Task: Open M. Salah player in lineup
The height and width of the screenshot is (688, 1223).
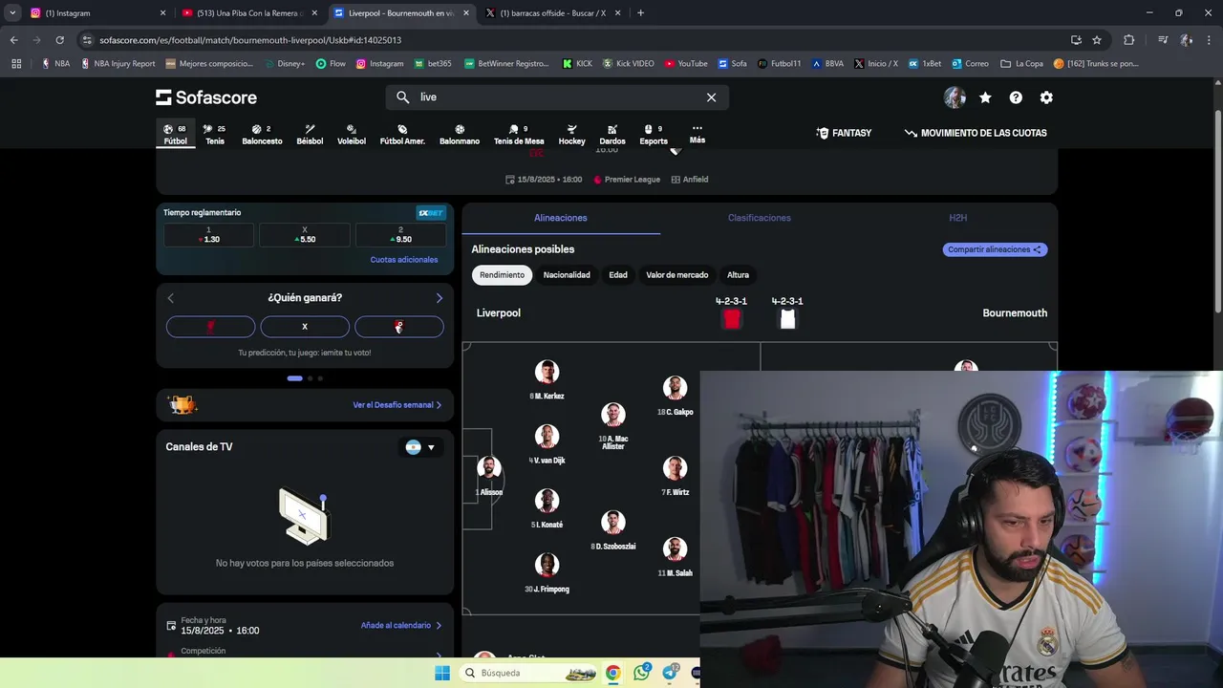Action: pos(675,557)
